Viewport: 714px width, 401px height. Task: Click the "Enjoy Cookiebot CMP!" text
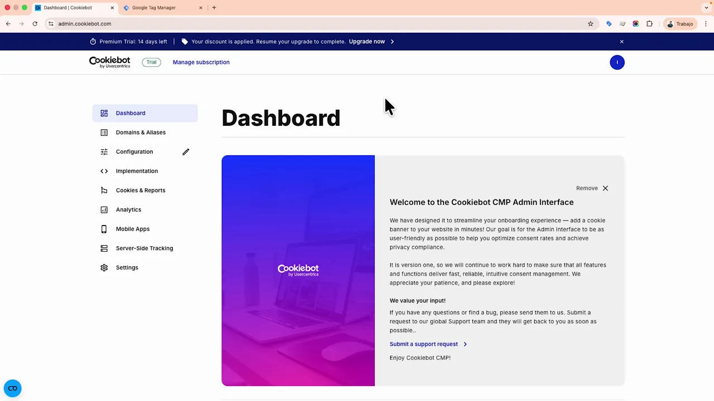tap(420, 358)
